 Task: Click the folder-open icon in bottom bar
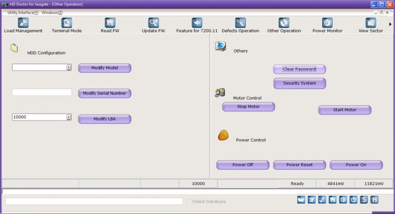301,200
